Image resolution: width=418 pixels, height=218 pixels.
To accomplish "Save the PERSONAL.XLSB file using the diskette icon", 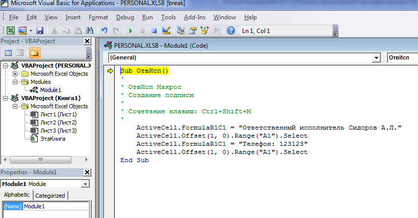I will click(40, 30).
